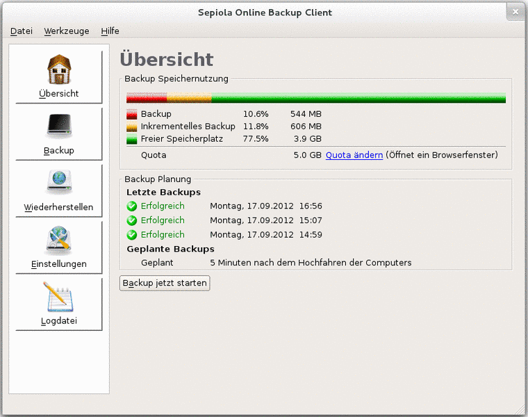Open the Hilfe menu

tap(110, 31)
